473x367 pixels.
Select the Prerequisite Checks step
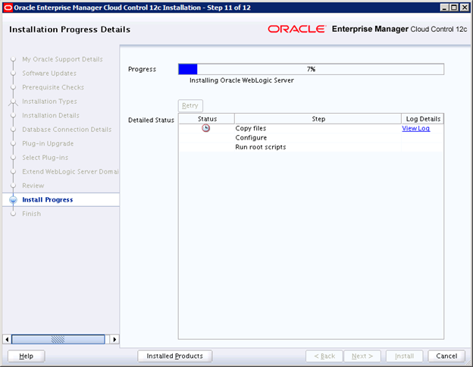pos(53,87)
